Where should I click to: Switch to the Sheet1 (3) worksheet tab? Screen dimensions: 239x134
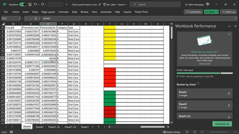pos(70,127)
